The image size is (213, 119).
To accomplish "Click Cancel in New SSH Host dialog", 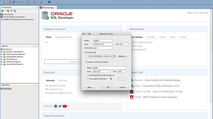I will 122,87.
